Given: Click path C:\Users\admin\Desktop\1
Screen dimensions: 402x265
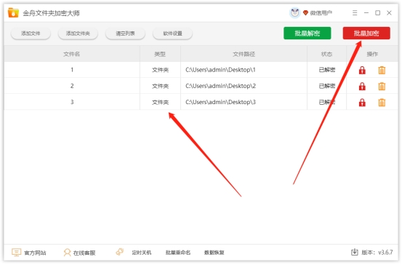Looking at the screenshot, I should pos(220,70).
